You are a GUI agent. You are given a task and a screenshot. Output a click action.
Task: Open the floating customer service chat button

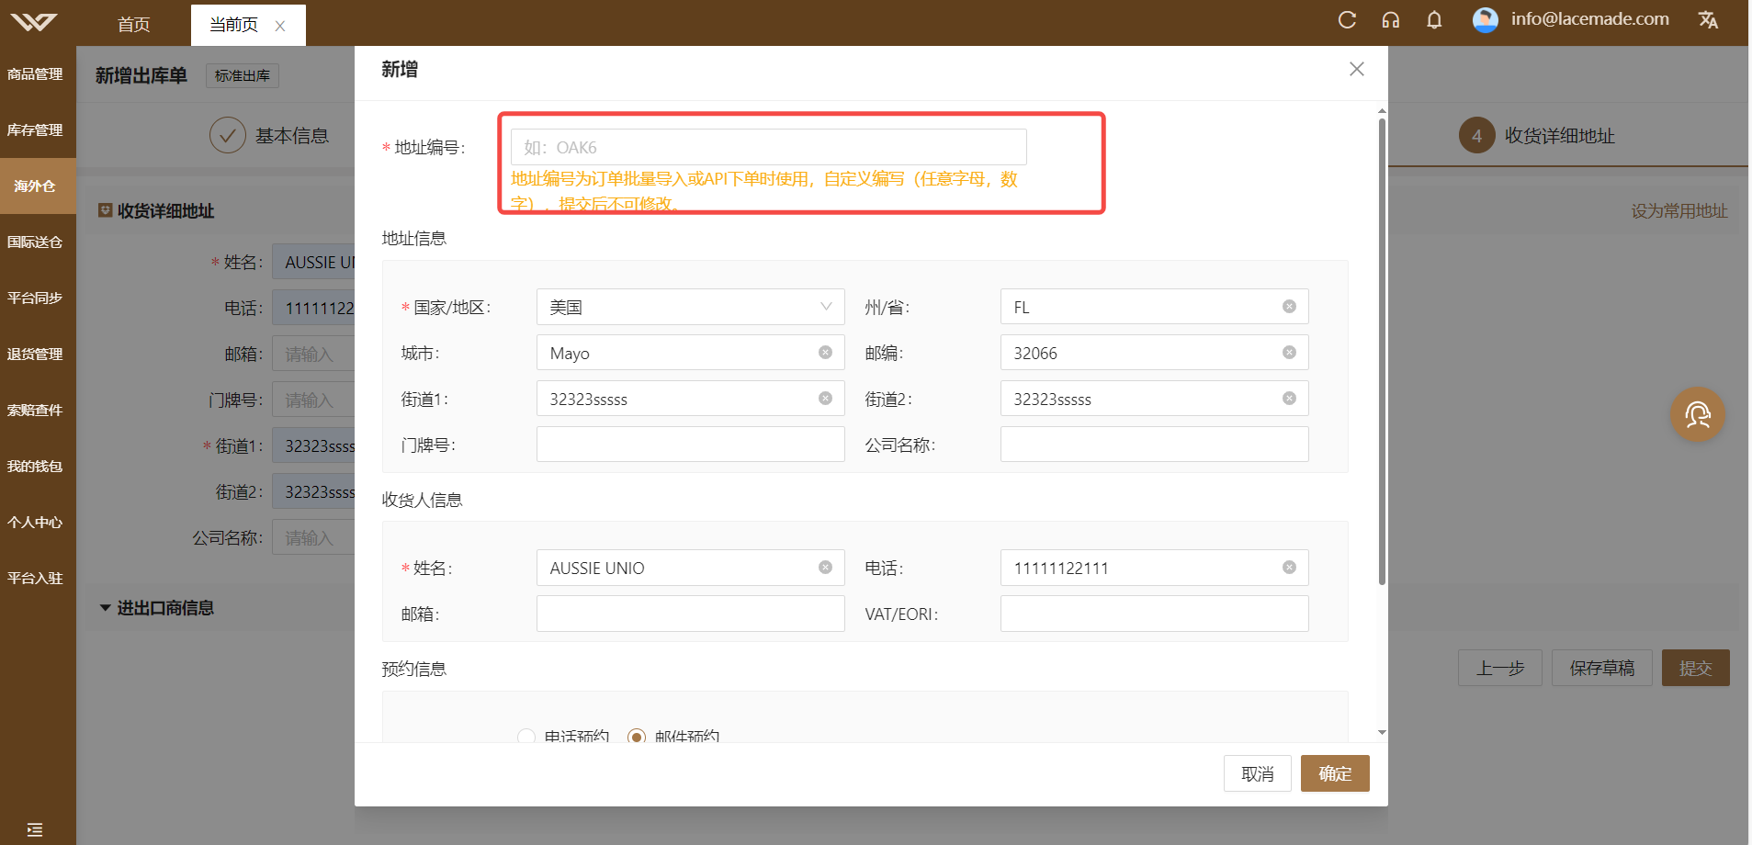tap(1697, 415)
